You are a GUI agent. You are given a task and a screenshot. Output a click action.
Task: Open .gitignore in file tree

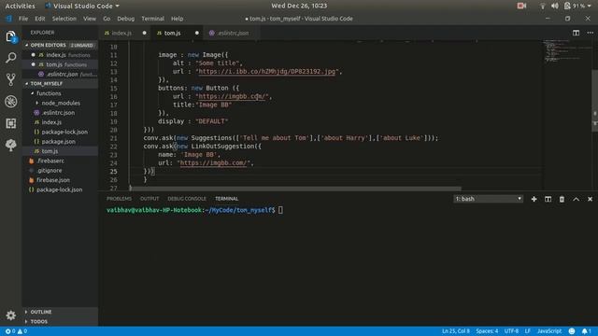coord(50,170)
